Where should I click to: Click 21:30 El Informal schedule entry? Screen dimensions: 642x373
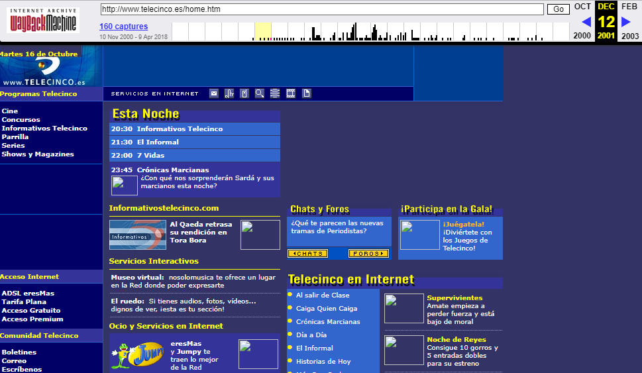(x=195, y=142)
